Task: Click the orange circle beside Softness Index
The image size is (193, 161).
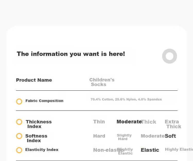Action: click(x=19, y=136)
